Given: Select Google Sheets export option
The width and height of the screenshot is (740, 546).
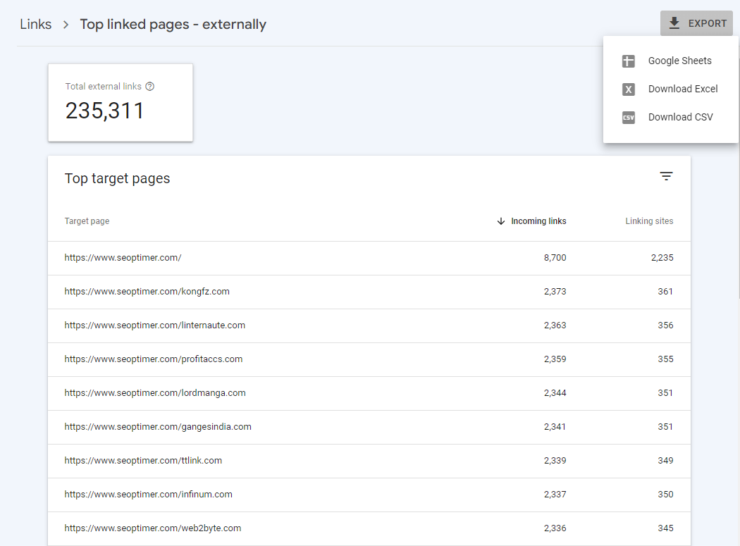Looking at the screenshot, I should tap(679, 61).
